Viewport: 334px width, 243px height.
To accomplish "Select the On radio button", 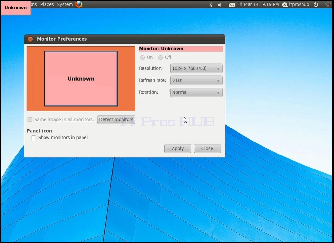I will point(142,57).
